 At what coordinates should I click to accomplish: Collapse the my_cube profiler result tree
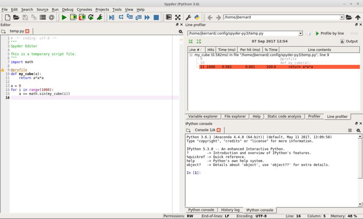pyautogui.click(x=191, y=55)
